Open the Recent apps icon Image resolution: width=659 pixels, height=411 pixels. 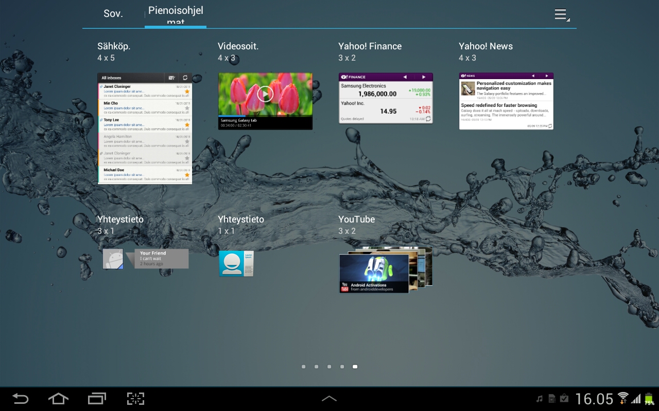[97, 399]
